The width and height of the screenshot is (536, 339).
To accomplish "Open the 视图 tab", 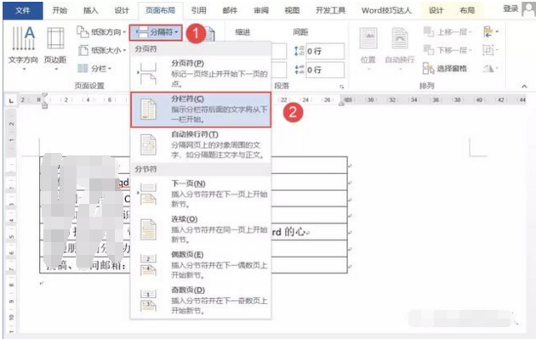I will 292,10.
